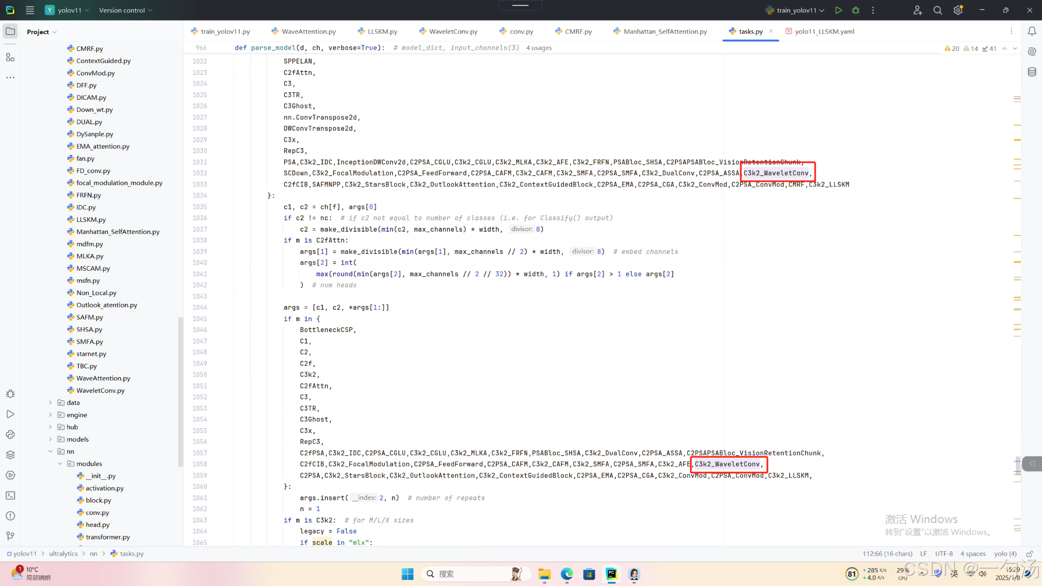Open Python Packages layers icon in sidebar
The width and height of the screenshot is (1042, 586).
click(x=10, y=455)
